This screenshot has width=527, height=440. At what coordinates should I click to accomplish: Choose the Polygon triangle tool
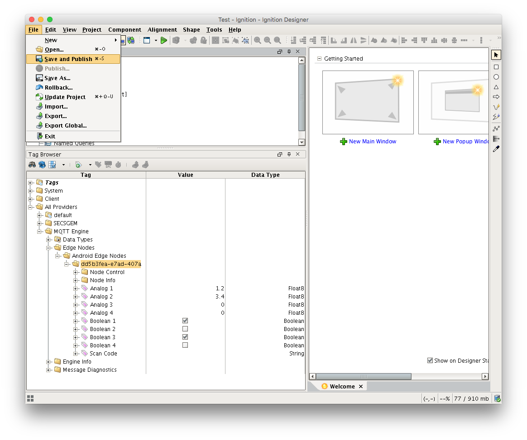point(496,87)
